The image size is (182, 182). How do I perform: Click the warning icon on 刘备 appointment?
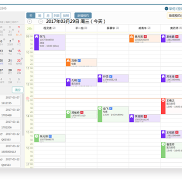(68, 61)
